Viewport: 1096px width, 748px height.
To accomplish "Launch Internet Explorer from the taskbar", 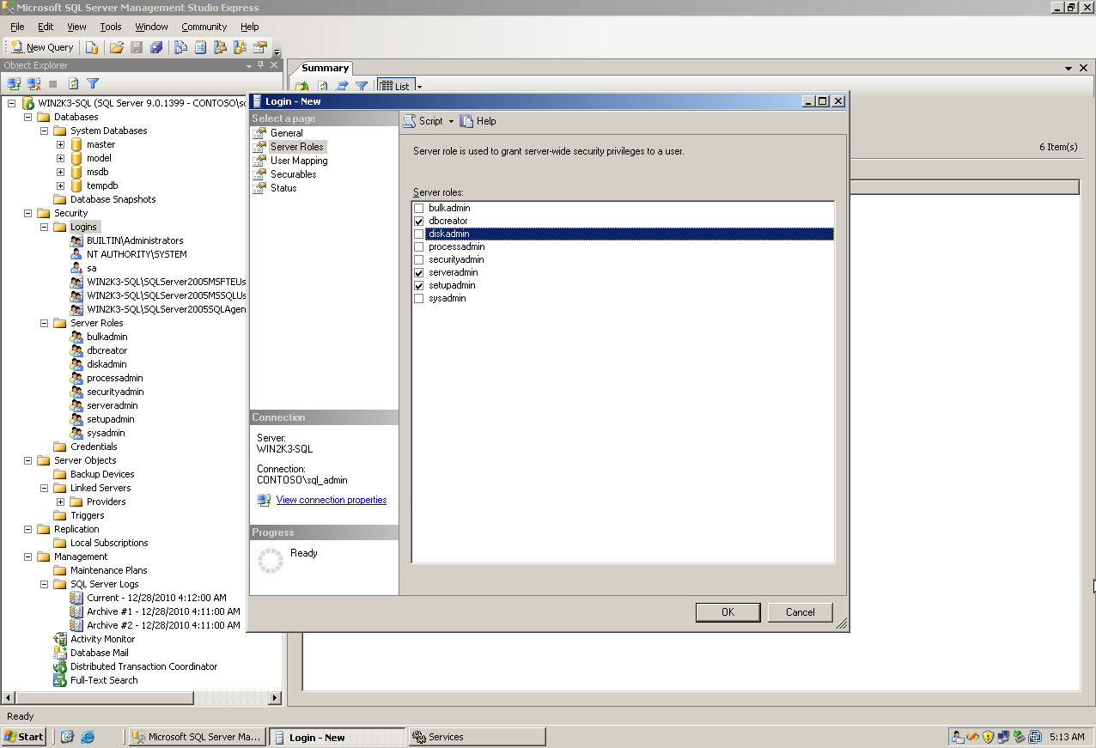I will (x=87, y=736).
